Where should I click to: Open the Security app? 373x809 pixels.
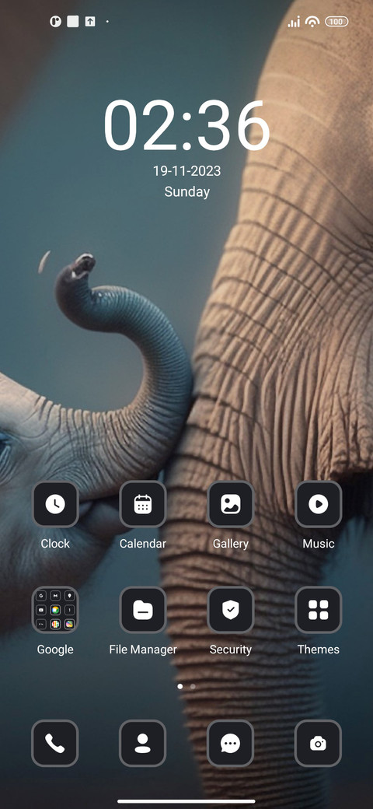pos(230,610)
